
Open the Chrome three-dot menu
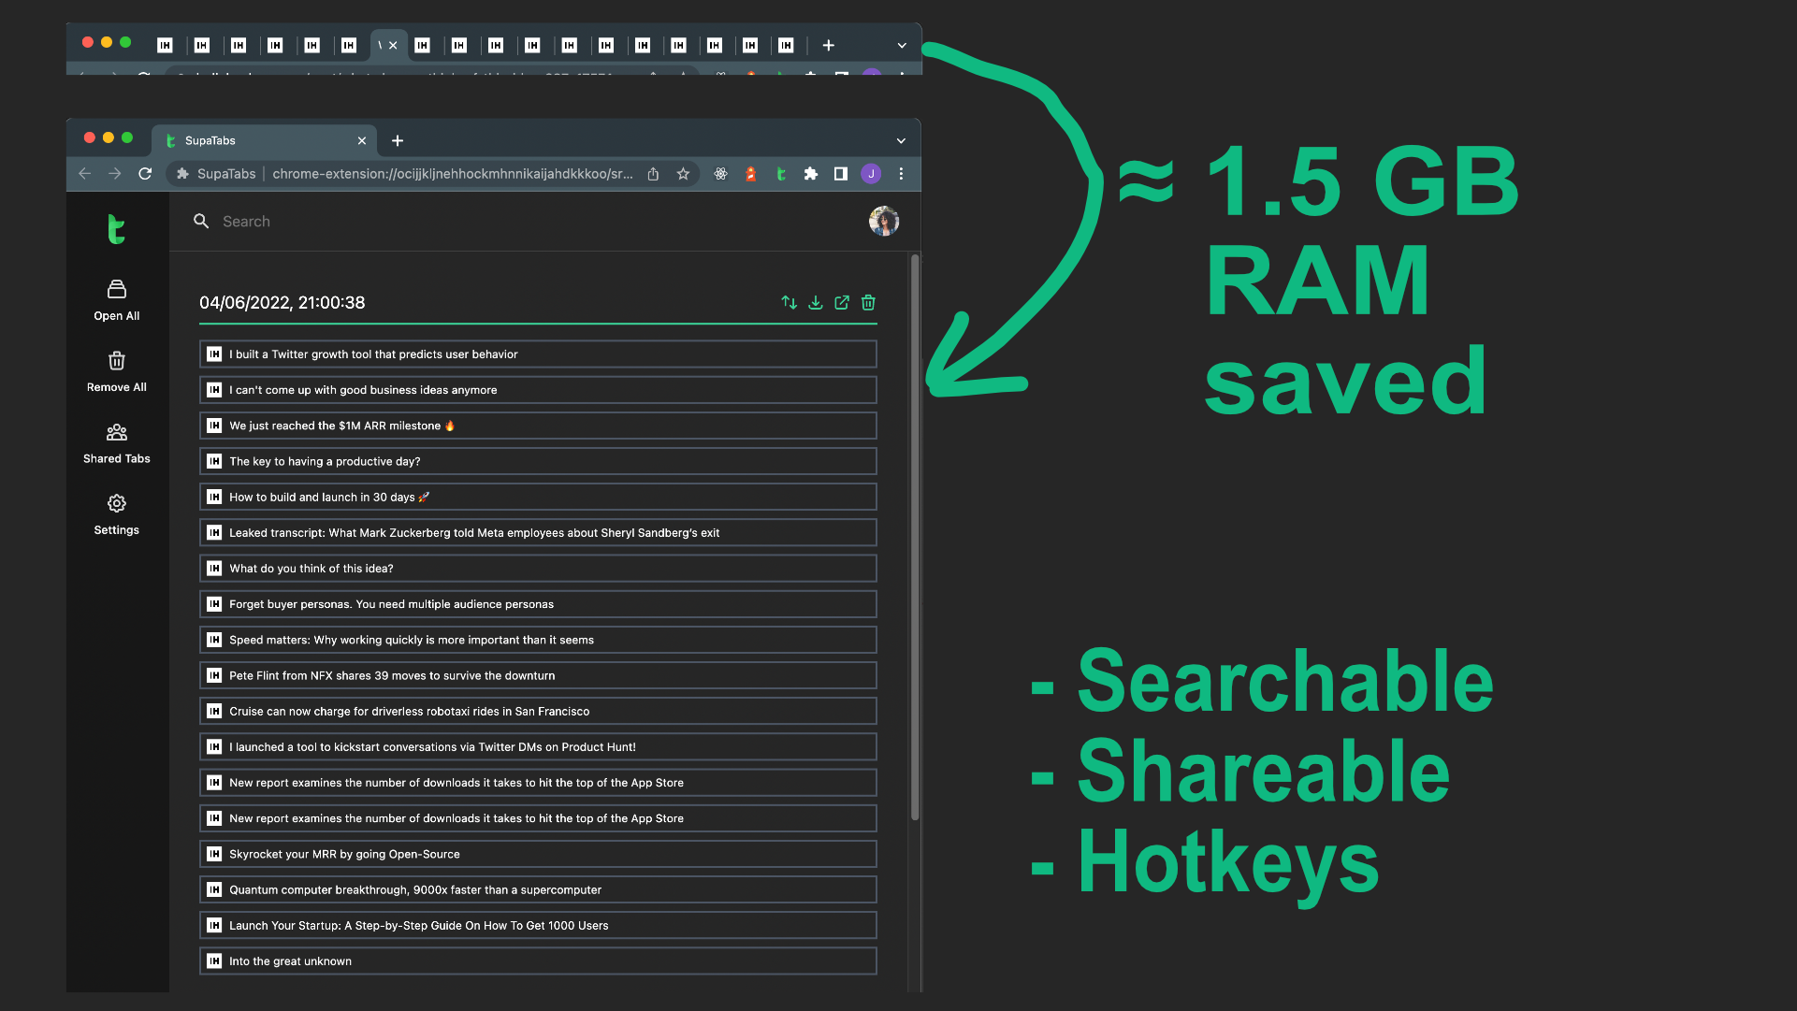[901, 173]
